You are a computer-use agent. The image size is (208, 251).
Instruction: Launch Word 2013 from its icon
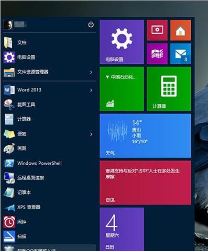(x=9, y=90)
